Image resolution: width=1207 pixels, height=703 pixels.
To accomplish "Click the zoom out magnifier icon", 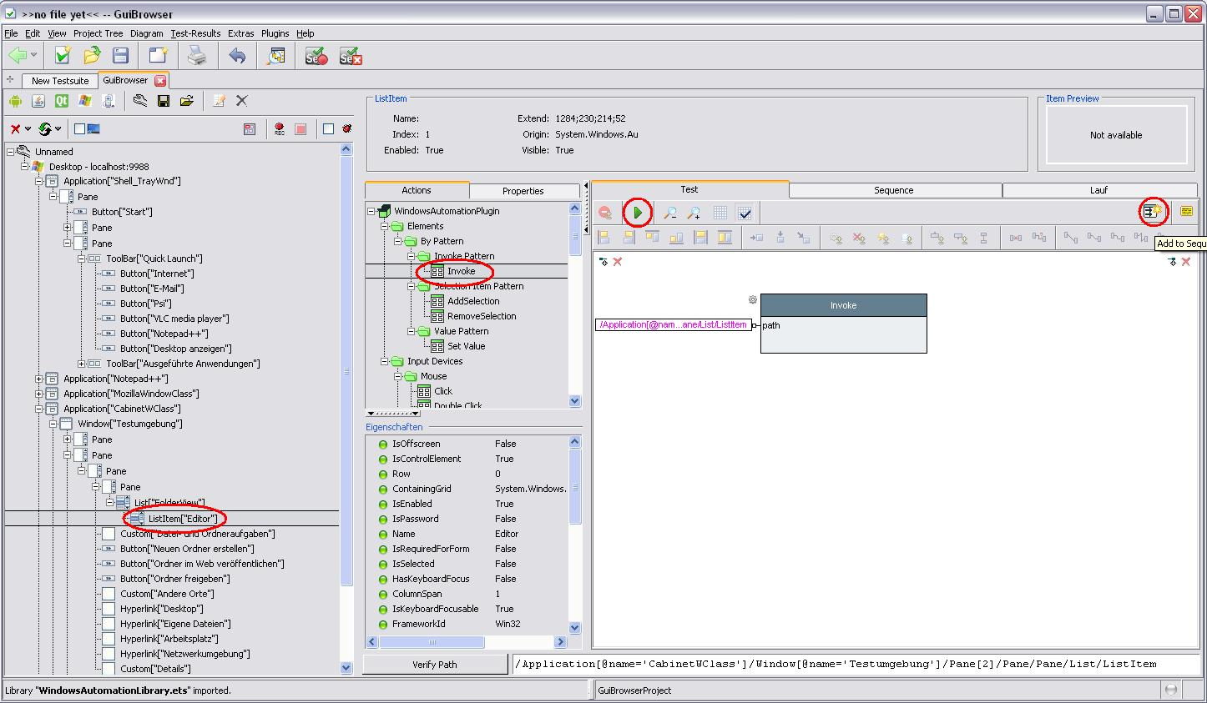I will point(669,213).
